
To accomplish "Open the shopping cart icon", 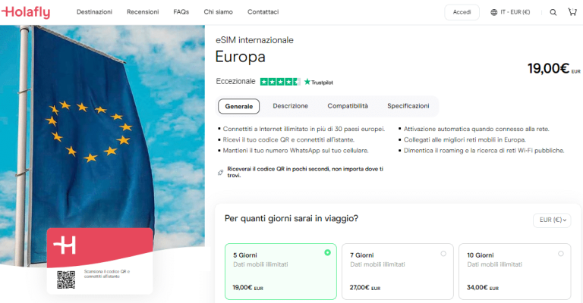I will click(x=572, y=12).
